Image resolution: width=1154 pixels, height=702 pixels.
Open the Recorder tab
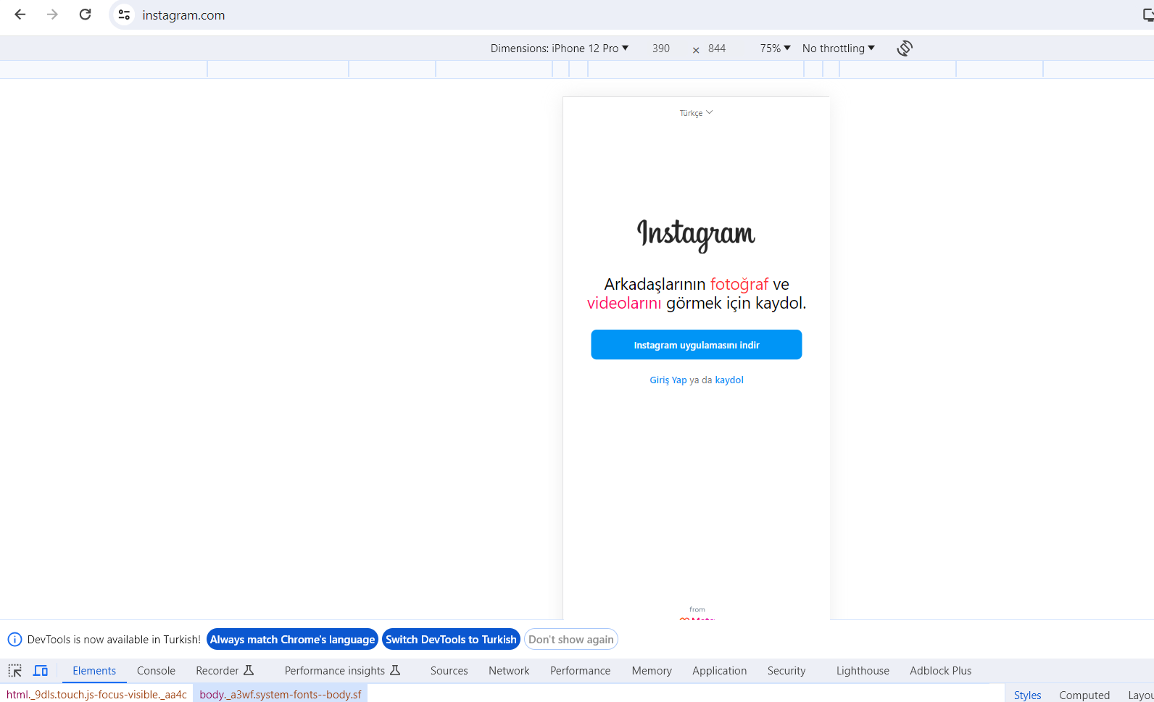225,671
